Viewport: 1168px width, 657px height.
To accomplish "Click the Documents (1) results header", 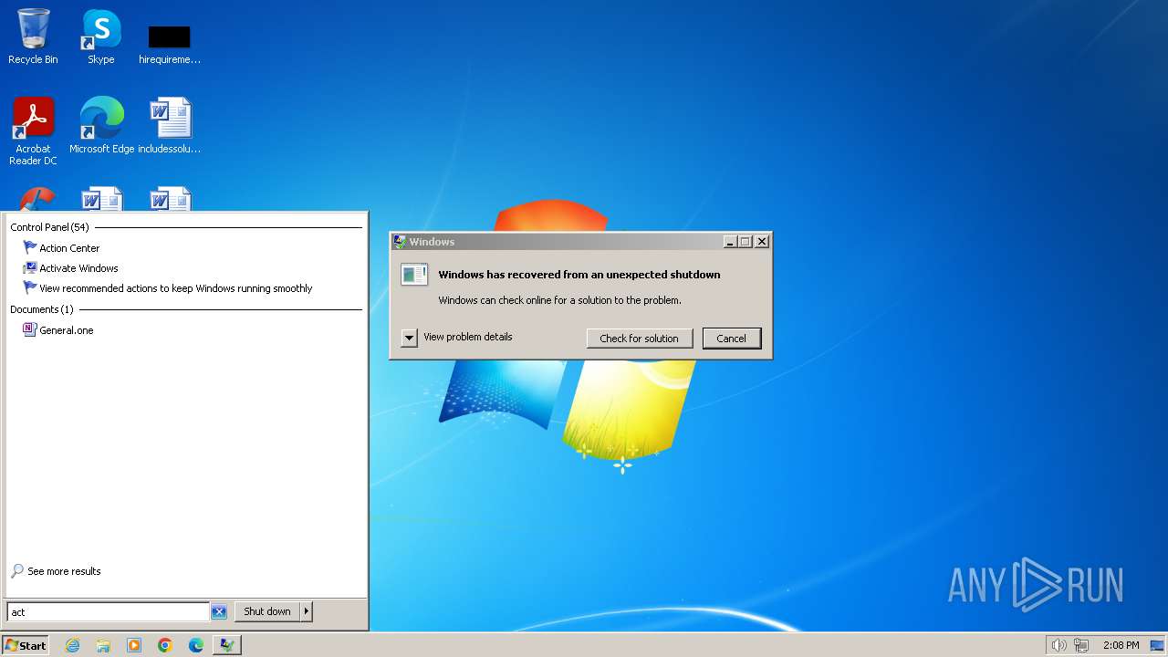I will [42, 309].
